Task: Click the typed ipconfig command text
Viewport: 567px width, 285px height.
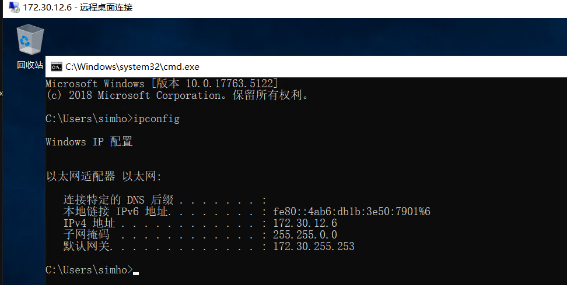Action: (x=156, y=119)
